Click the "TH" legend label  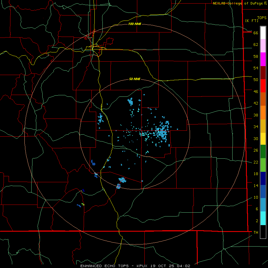256,233
